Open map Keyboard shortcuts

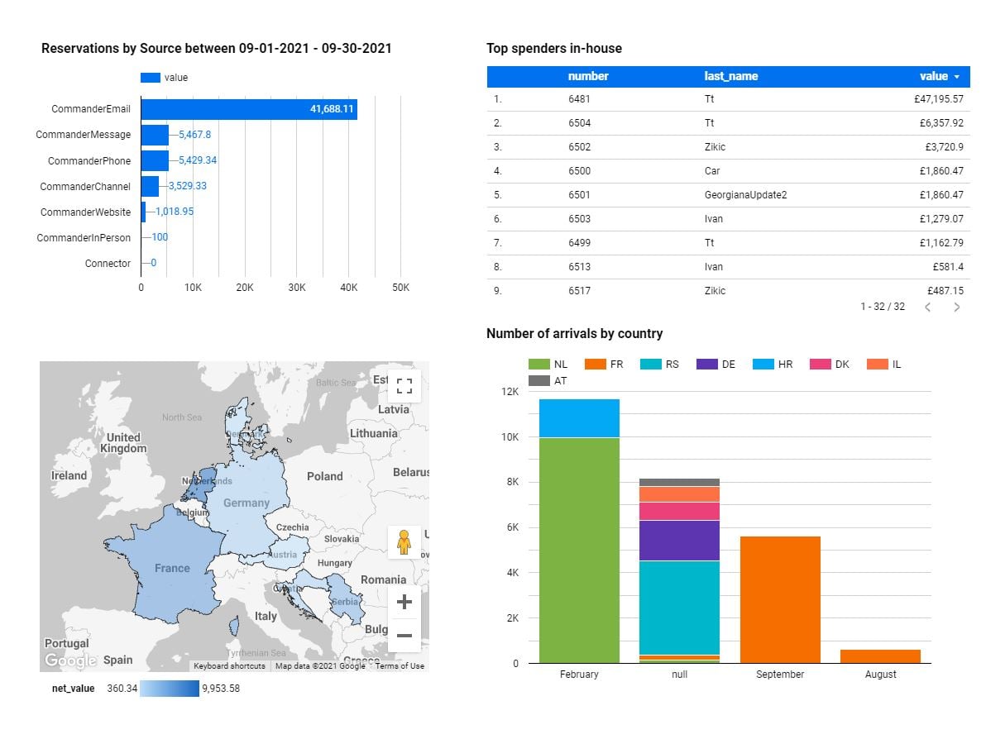[229, 666]
